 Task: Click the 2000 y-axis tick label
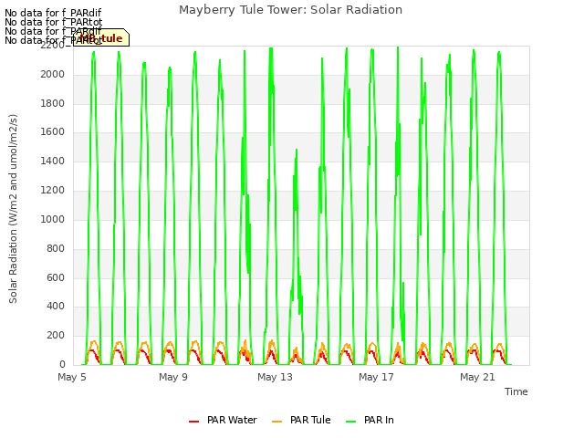tap(53, 74)
